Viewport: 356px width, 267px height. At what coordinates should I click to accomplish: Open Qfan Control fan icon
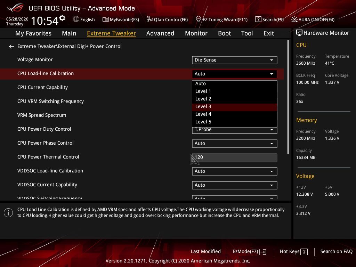(x=149, y=19)
